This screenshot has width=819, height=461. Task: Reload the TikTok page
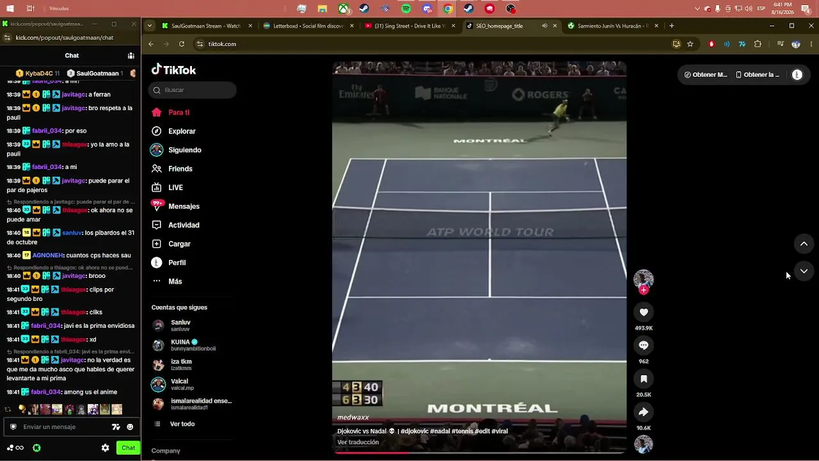point(182,44)
